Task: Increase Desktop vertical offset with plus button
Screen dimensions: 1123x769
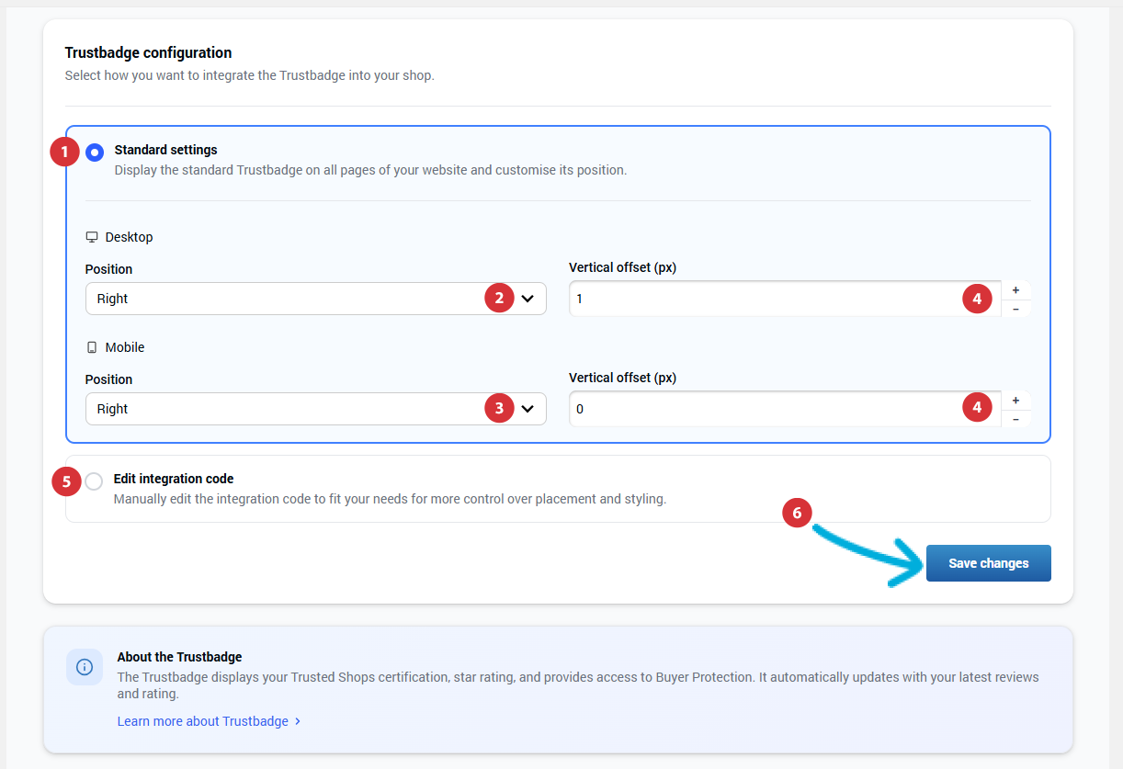Action: click(1015, 289)
